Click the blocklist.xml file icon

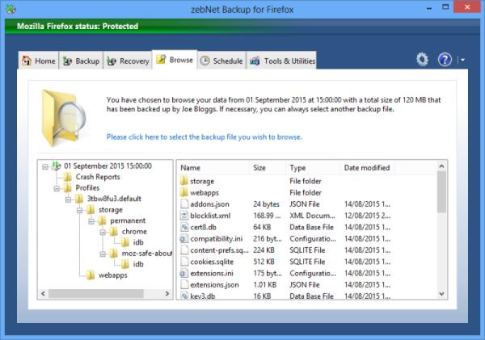[184, 216]
